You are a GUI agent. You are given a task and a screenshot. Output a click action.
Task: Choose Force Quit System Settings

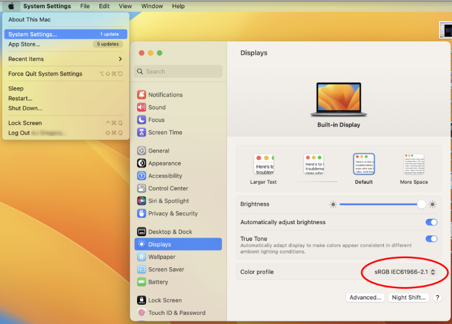coord(66,74)
